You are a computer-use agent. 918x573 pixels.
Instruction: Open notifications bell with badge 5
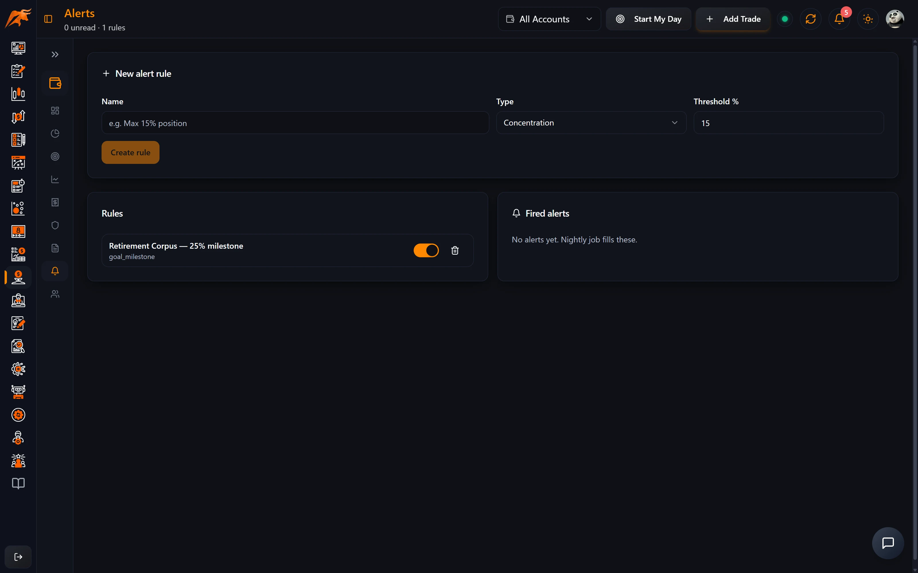(x=839, y=19)
